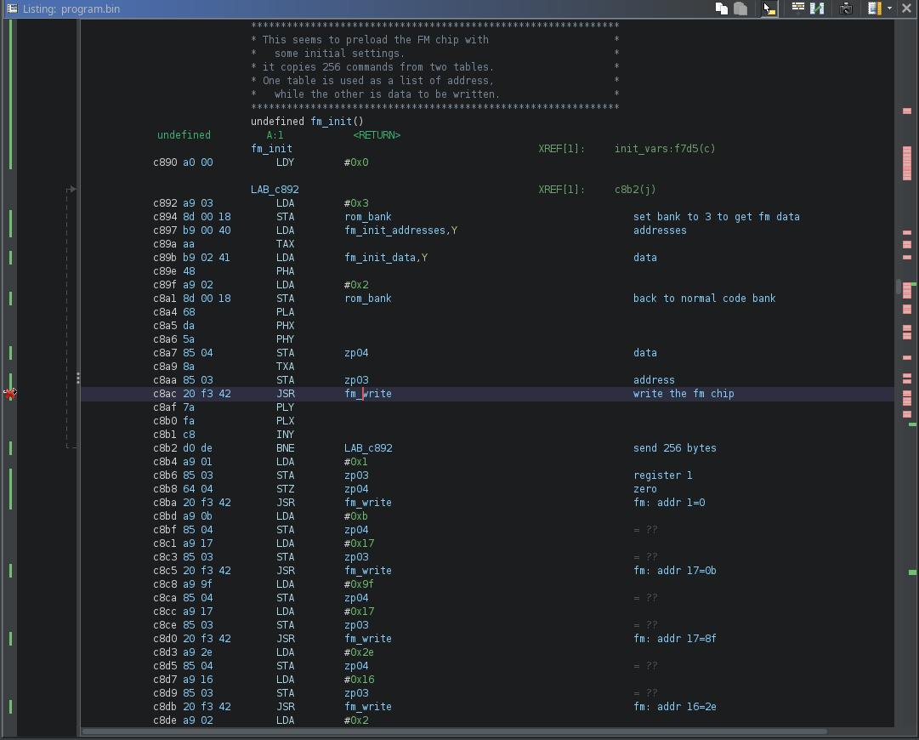Click the init_vars:f7d5(c) cross reference
The width and height of the screenshot is (919, 740).
click(665, 148)
